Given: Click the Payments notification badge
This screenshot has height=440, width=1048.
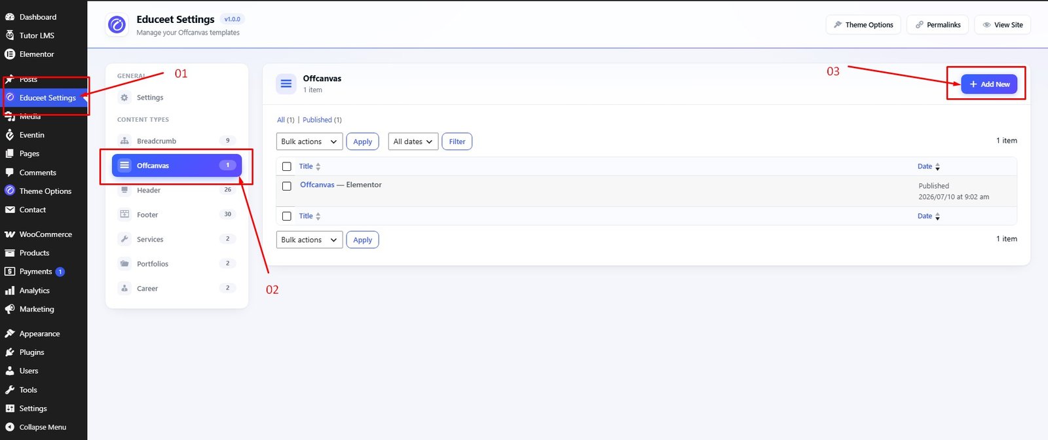Looking at the screenshot, I should (60, 272).
